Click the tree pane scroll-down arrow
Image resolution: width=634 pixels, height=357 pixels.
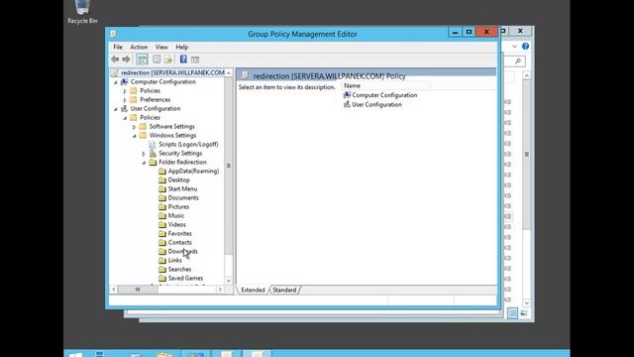[229, 281]
